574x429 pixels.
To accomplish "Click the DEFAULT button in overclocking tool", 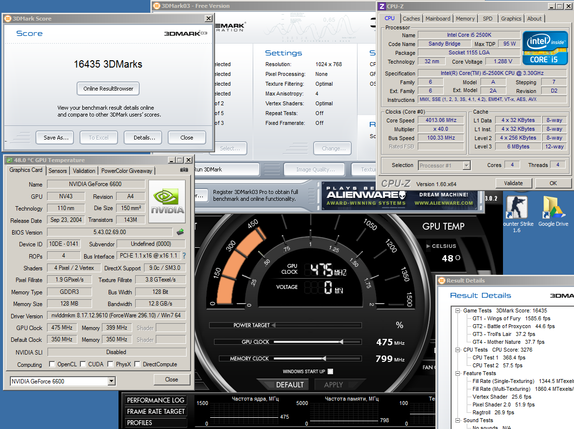I will pos(286,385).
